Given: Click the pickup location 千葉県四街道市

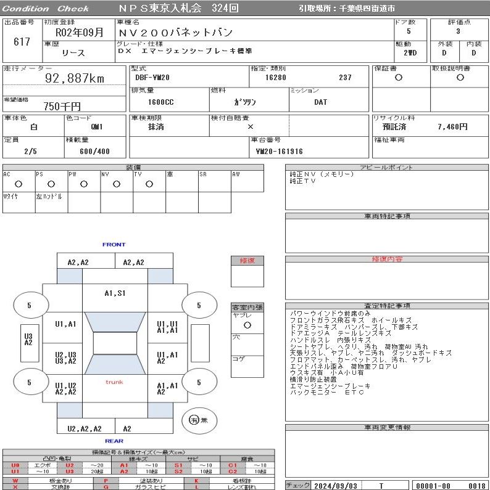Looking at the screenshot, I should click(367, 9).
